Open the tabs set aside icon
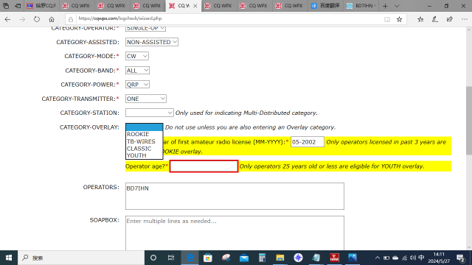The width and height of the screenshot is (472, 265). point(6,6)
